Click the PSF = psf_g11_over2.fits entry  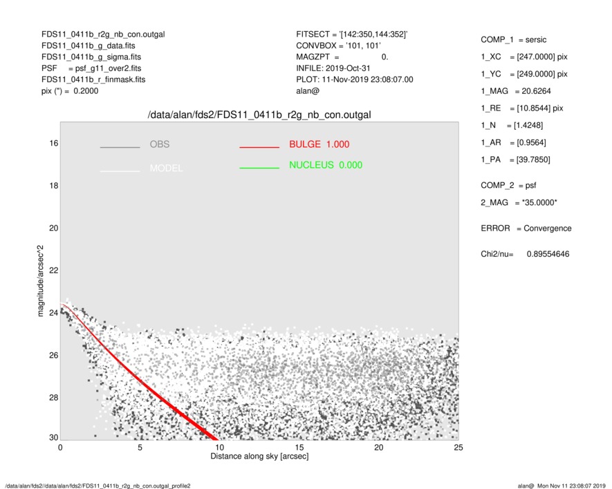(x=91, y=68)
